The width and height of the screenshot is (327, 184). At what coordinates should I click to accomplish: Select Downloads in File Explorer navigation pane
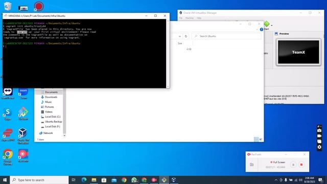pos(51,97)
